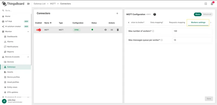Go to Gateway List breadcrumb
The image size is (217, 105).
pyautogui.click(x=40, y=4)
